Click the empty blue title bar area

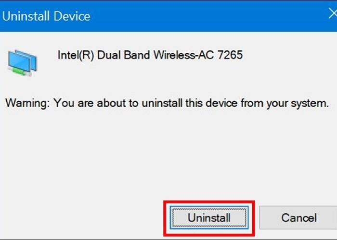(x=202, y=16)
